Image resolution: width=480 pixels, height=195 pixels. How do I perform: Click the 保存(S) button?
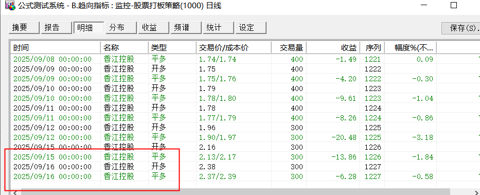461,28
